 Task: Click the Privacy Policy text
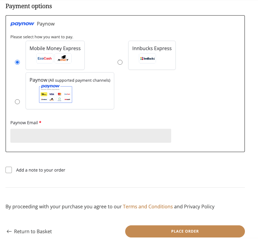click(199, 207)
